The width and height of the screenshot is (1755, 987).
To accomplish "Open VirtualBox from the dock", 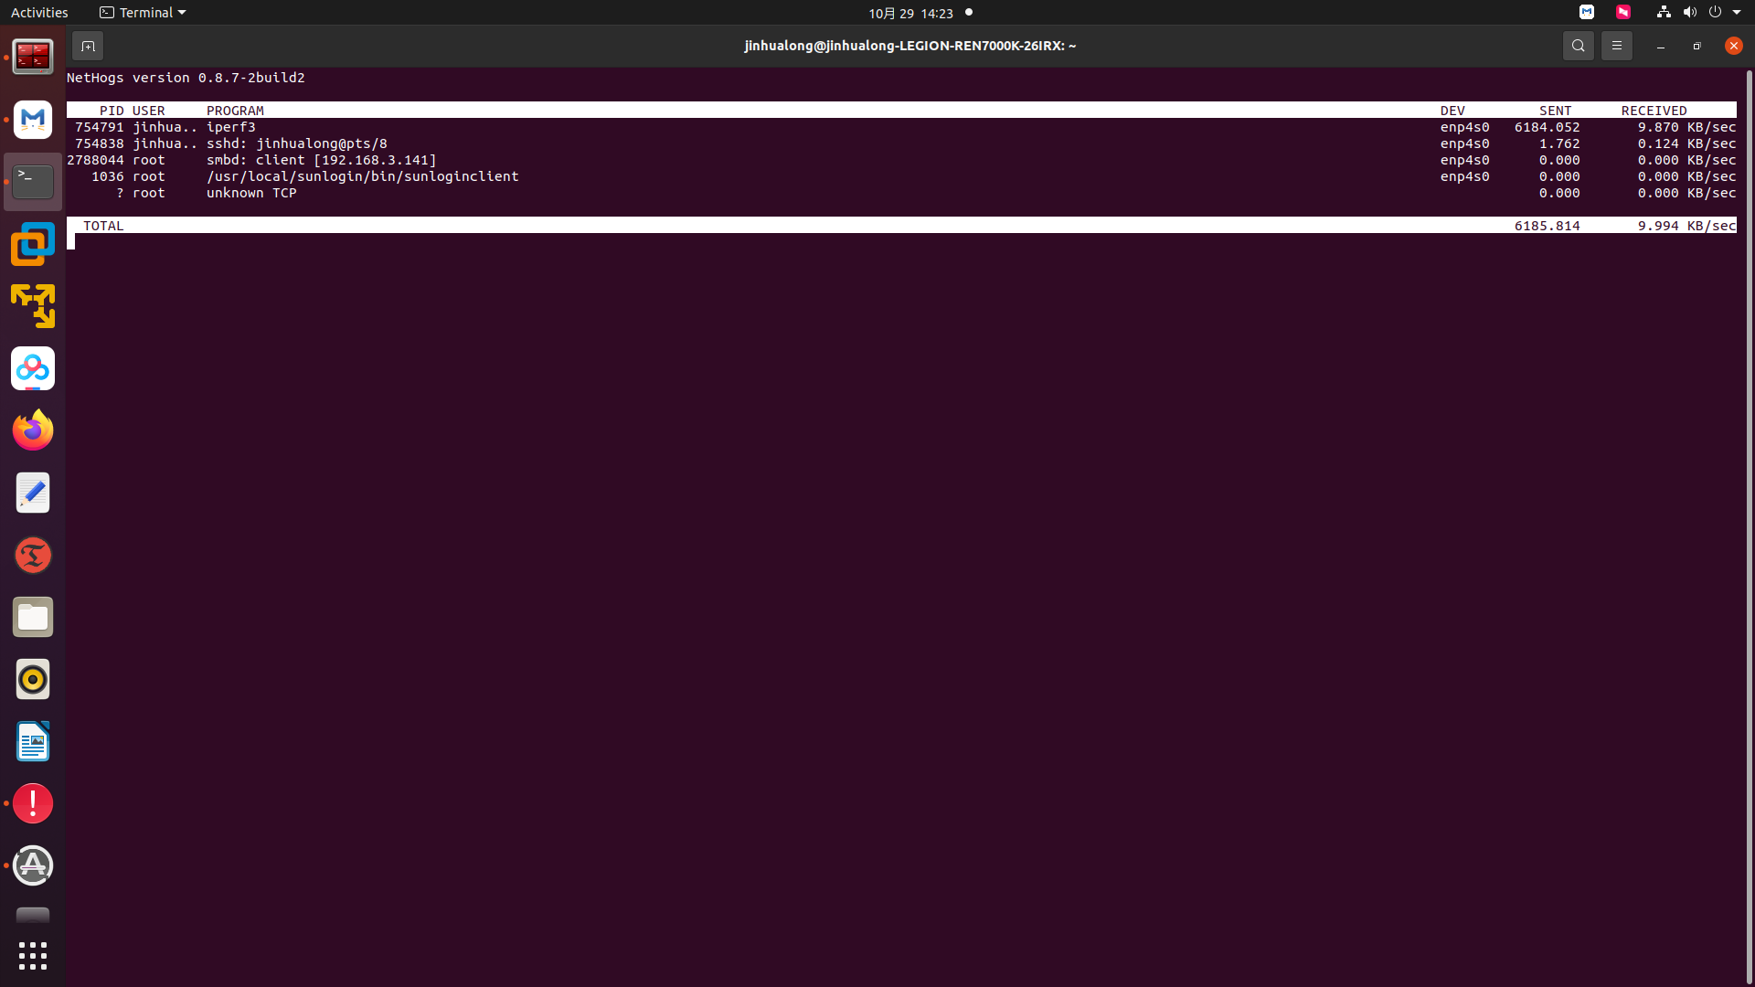I will pyautogui.click(x=33, y=244).
